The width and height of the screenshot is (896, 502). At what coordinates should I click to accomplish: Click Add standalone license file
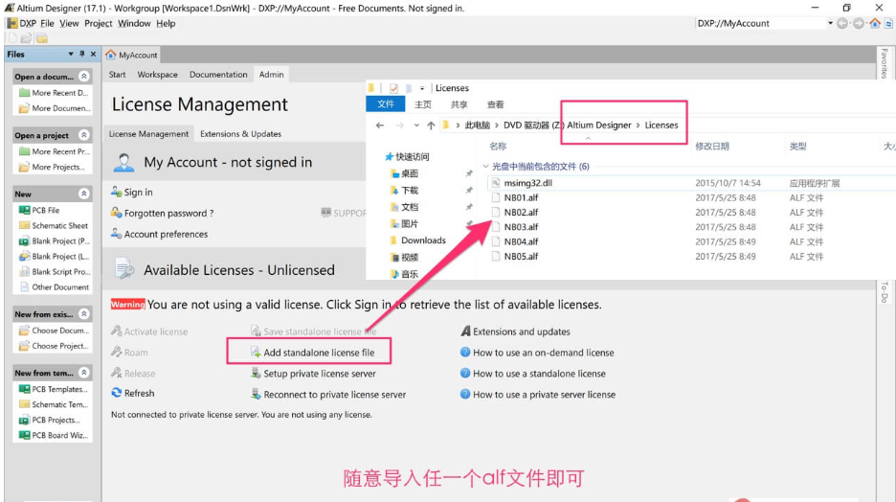coord(313,353)
